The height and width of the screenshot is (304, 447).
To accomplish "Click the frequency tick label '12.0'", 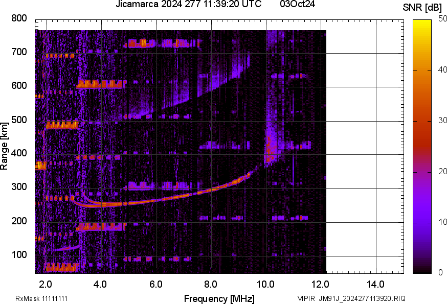I will 320,284.
